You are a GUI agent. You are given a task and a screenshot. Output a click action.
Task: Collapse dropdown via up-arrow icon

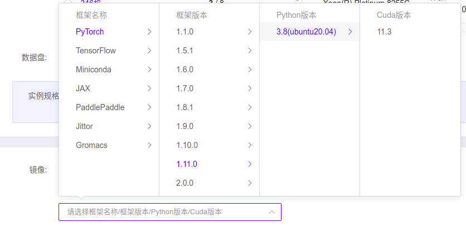pos(271,212)
